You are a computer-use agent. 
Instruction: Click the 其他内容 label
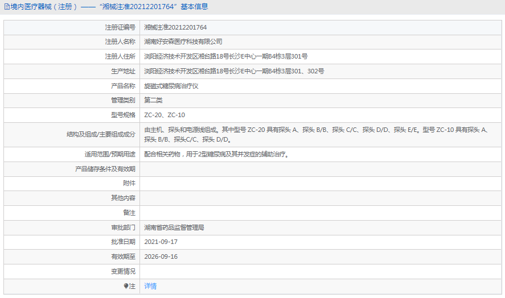tap(124, 198)
